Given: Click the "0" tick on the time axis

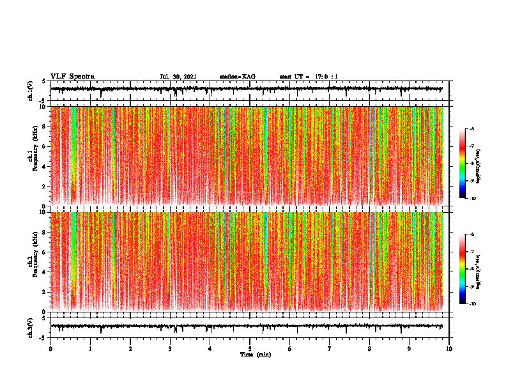Looking at the screenshot, I should 50,349.
